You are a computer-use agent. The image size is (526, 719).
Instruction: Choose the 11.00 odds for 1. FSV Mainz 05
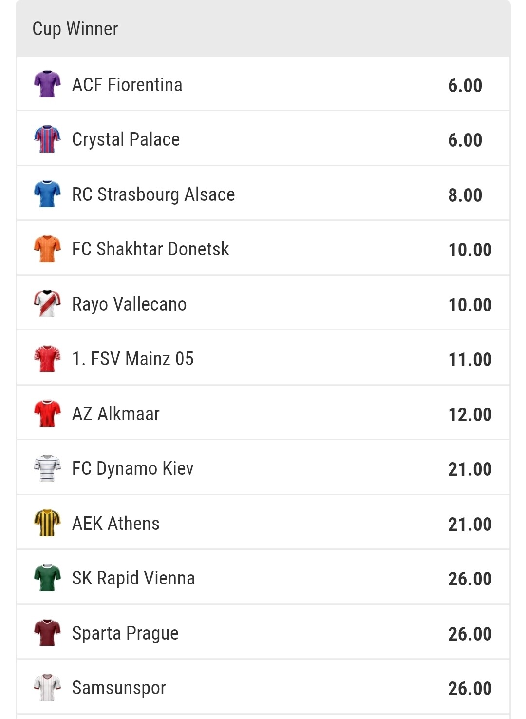click(x=470, y=360)
